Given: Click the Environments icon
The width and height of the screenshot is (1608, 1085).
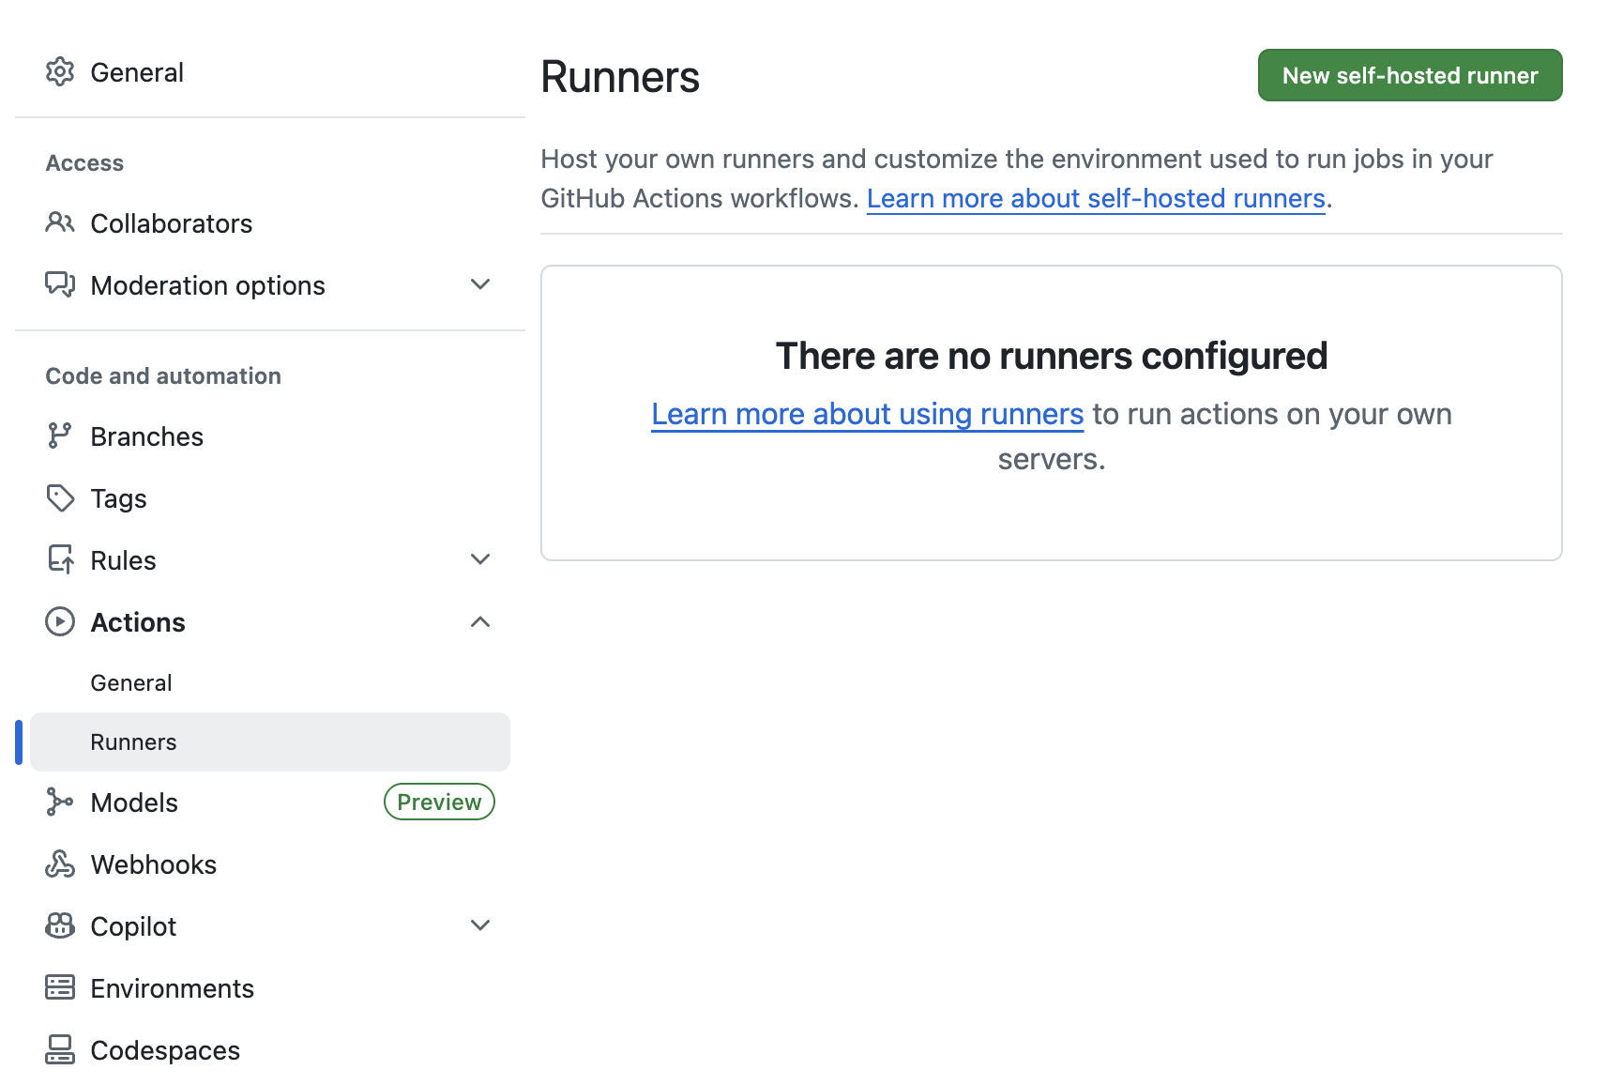Looking at the screenshot, I should [60, 987].
